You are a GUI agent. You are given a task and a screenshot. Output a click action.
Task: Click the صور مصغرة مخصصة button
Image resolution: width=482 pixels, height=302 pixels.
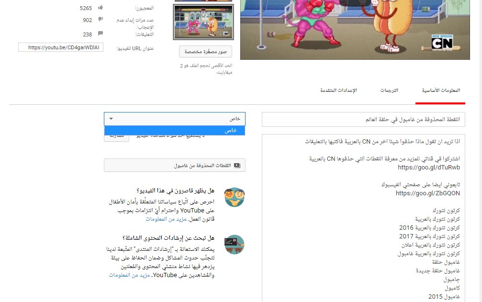tap(206, 52)
